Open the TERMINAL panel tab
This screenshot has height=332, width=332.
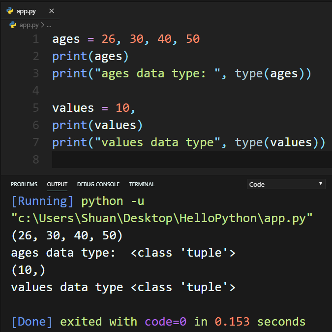point(142,184)
